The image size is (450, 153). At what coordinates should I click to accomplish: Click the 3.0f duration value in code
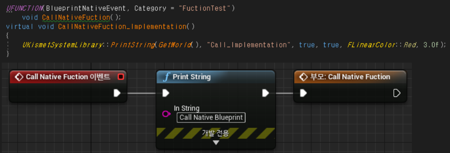pos(431,45)
